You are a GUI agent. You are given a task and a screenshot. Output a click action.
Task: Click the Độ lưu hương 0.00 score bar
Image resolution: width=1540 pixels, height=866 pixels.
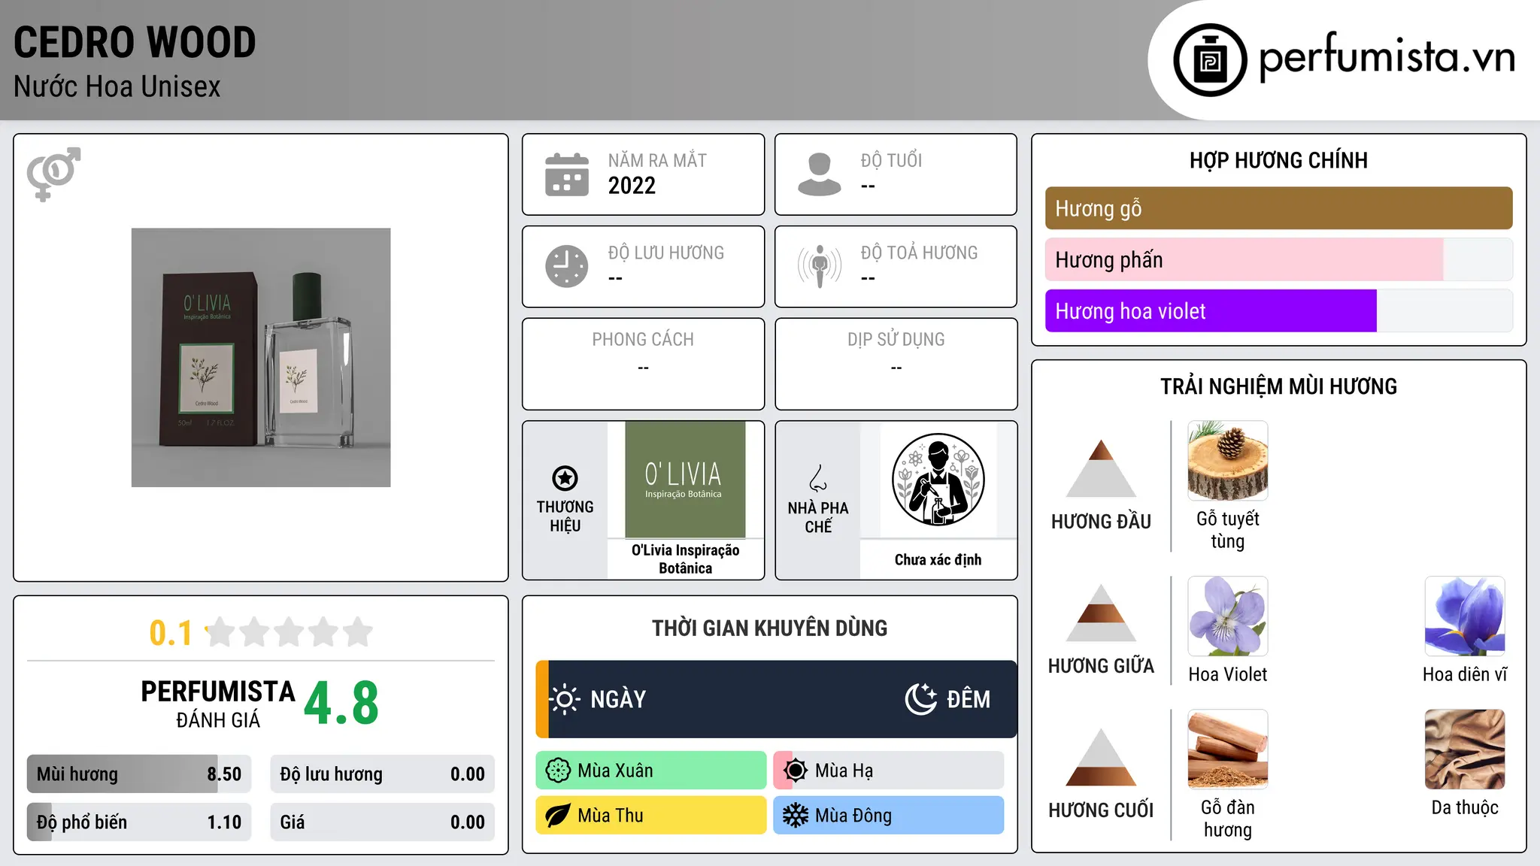(x=383, y=774)
